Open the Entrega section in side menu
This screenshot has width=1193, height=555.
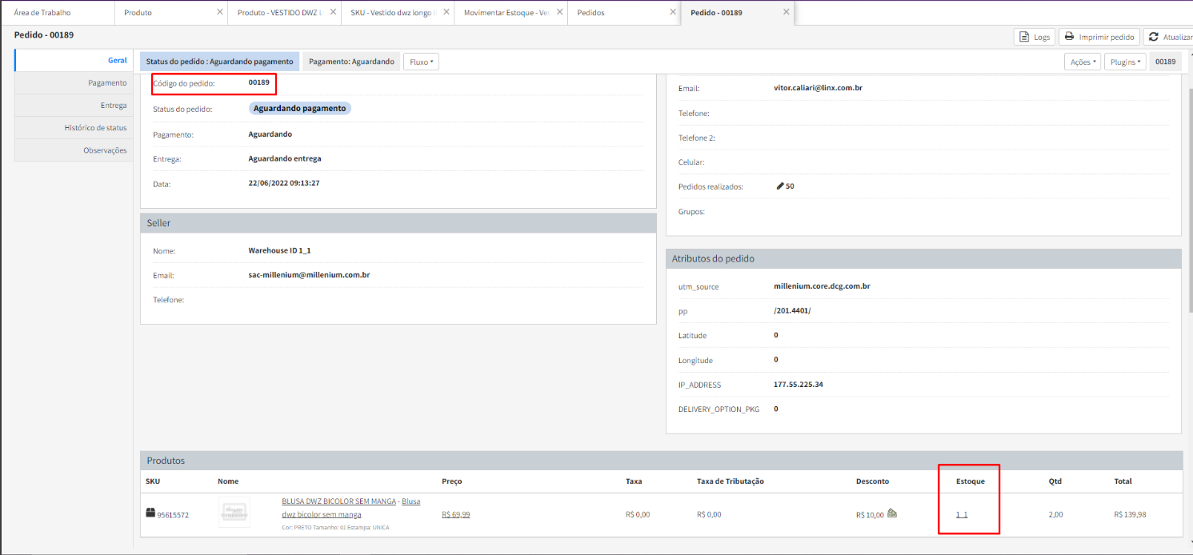(74, 106)
